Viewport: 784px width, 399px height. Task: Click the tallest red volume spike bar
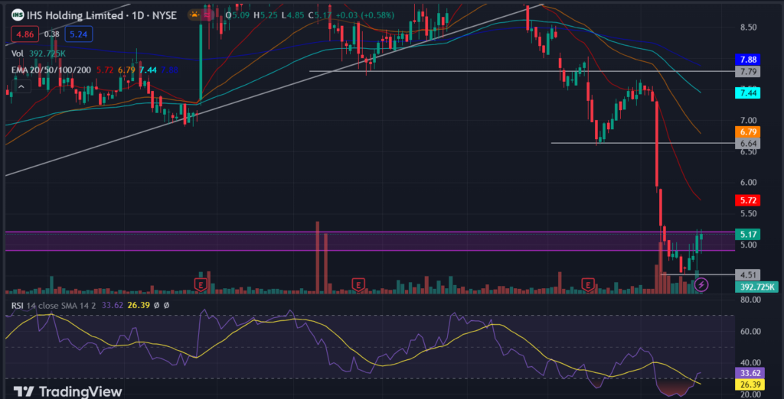(318, 257)
